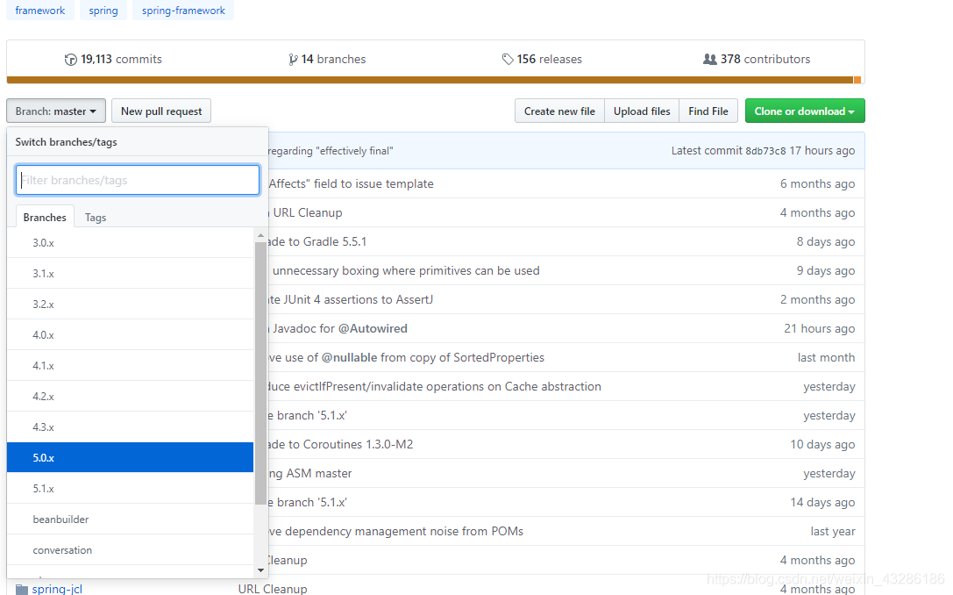Open commit message about Gradle 5.5.1
This screenshot has width=953, height=595.
point(317,241)
